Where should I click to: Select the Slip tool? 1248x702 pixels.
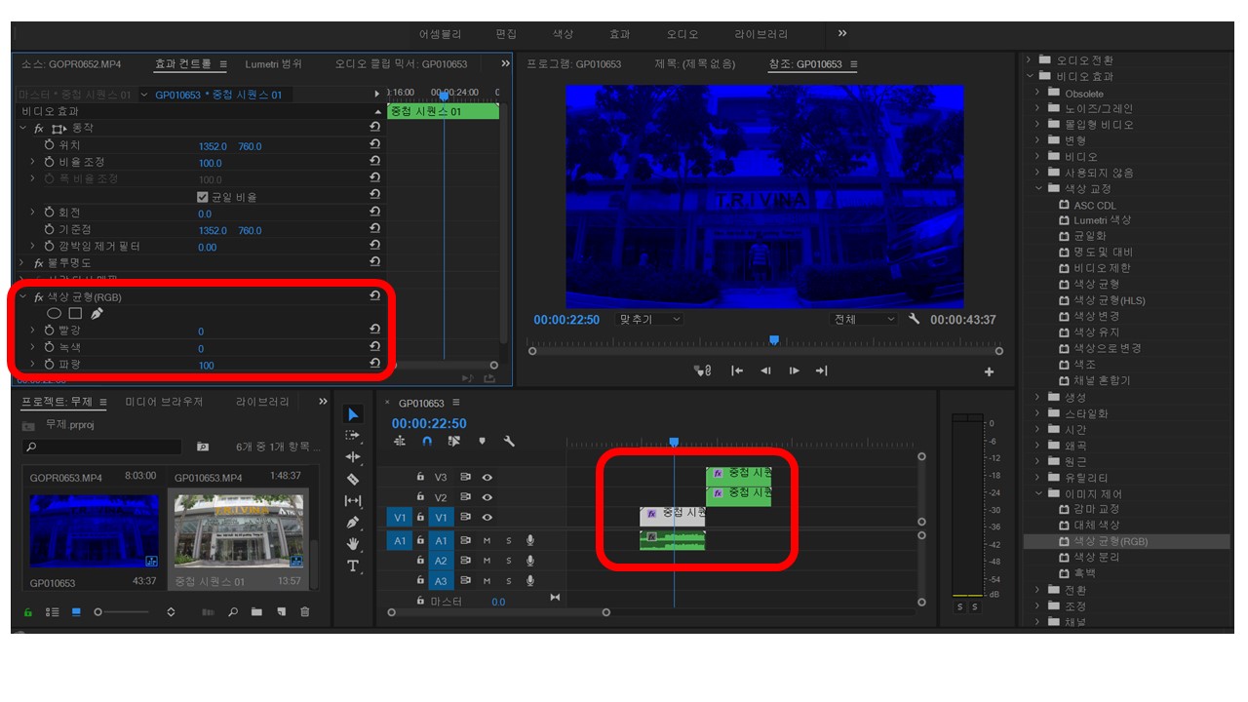pos(353,500)
